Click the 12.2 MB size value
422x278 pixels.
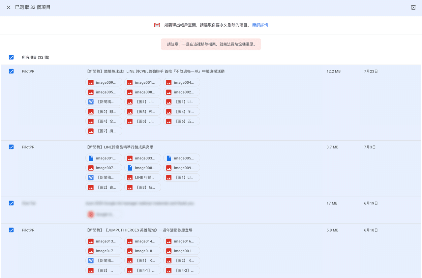(x=334, y=71)
